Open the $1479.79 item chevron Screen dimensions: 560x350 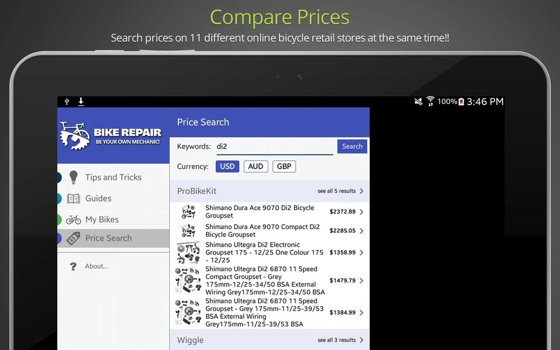362,281
